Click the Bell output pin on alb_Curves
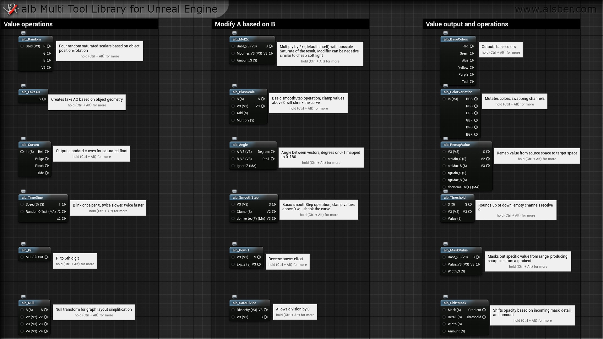 pos(47,152)
